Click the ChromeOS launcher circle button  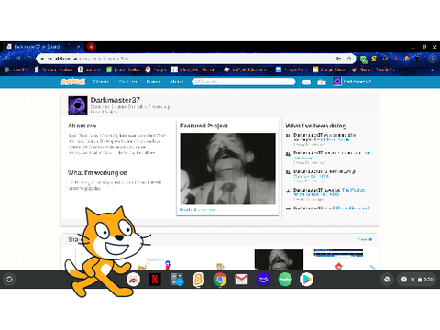coord(9,280)
